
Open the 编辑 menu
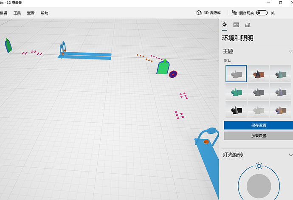pyautogui.click(x=3, y=13)
